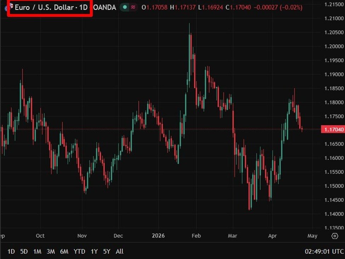This screenshot has width=345, height=259.
Task: Click the Euro/US Dollar currency flag icon
Action: pos(11,7)
